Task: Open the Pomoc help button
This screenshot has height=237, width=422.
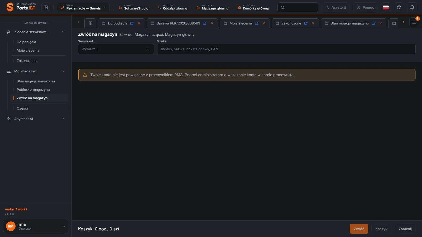Action: (365, 7)
